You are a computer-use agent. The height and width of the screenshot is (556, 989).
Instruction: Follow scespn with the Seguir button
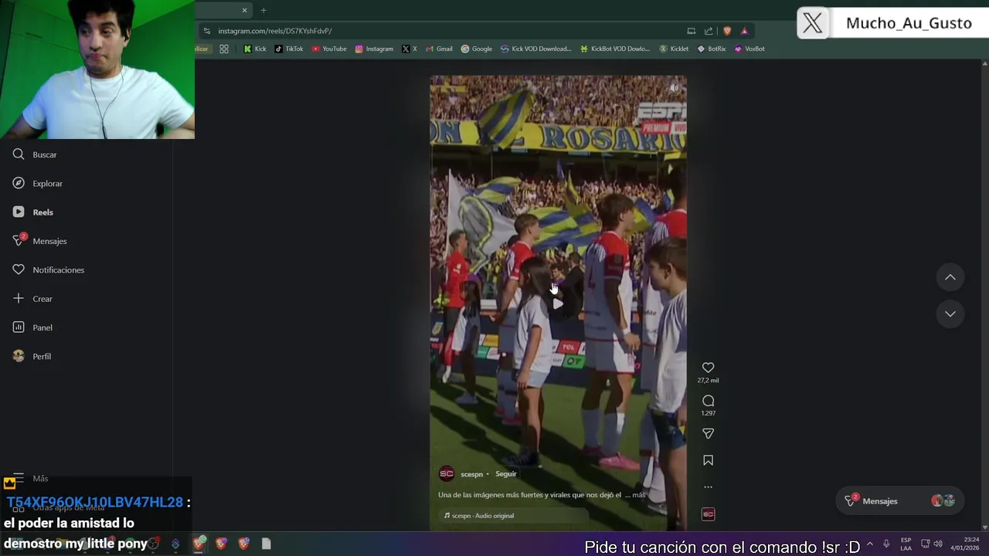505,474
